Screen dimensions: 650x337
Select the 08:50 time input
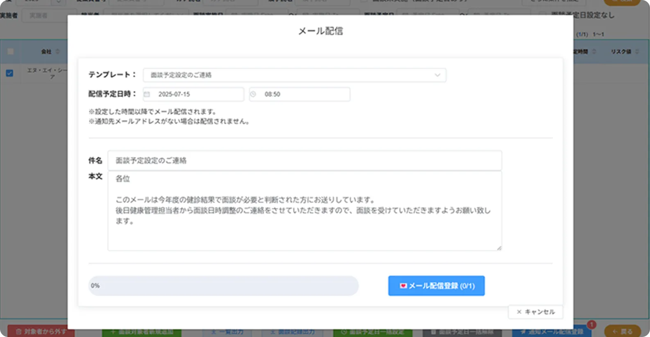point(299,94)
